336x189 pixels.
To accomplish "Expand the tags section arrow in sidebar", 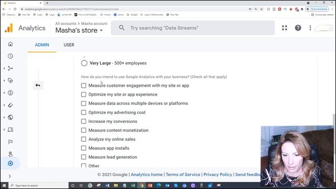I will click(x=4, y=80).
